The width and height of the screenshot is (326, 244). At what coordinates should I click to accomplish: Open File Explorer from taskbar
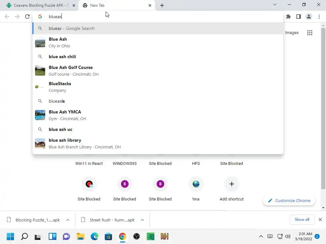click(81, 236)
